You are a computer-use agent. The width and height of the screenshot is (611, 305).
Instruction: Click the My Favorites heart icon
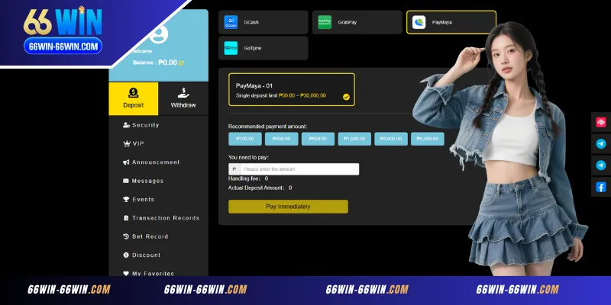point(126,274)
